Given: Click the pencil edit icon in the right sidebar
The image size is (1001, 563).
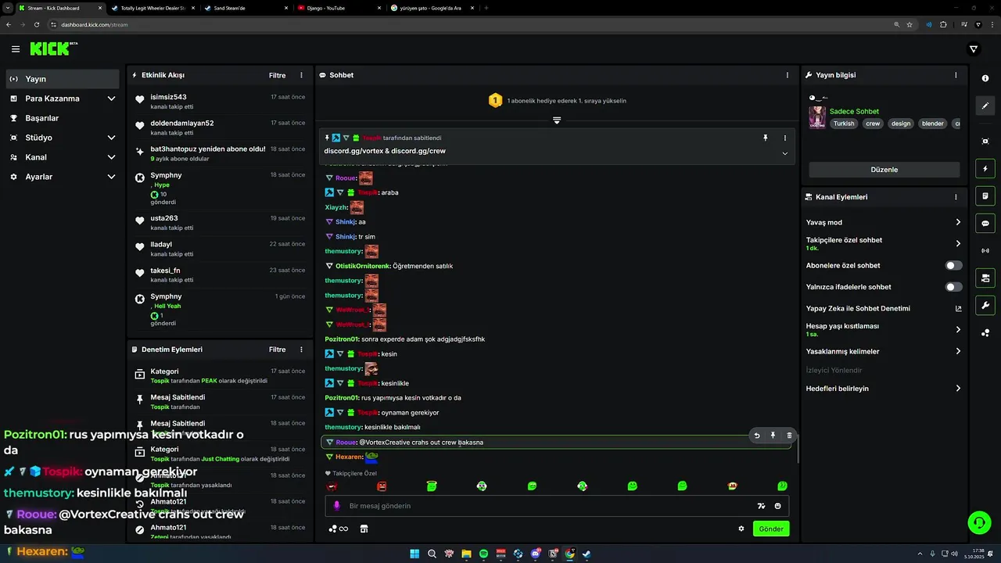Looking at the screenshot, I should tap(985, 106).
